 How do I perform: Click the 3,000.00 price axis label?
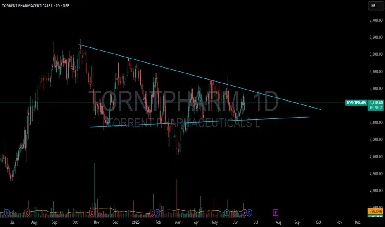(376, 140)
